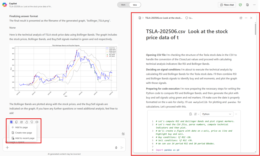Read the response aloud with speaker icon
Viewport: 260px width, 156px height.
(37, 122)
